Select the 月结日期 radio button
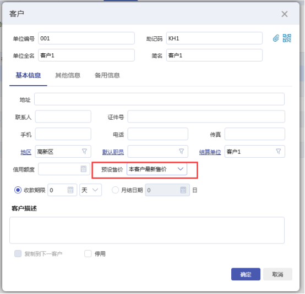 point(115,190)
